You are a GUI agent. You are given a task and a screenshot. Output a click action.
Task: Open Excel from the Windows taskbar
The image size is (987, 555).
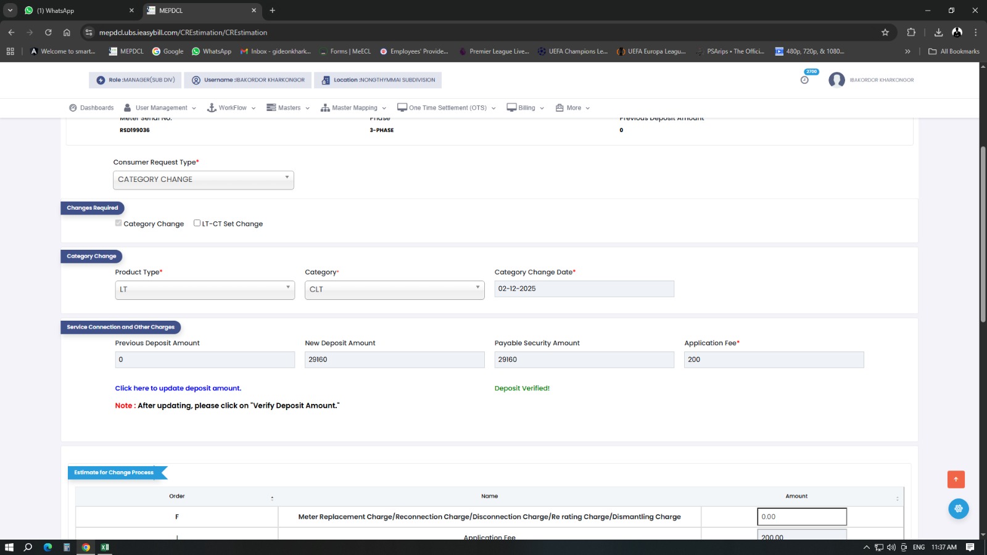point(105,547)
